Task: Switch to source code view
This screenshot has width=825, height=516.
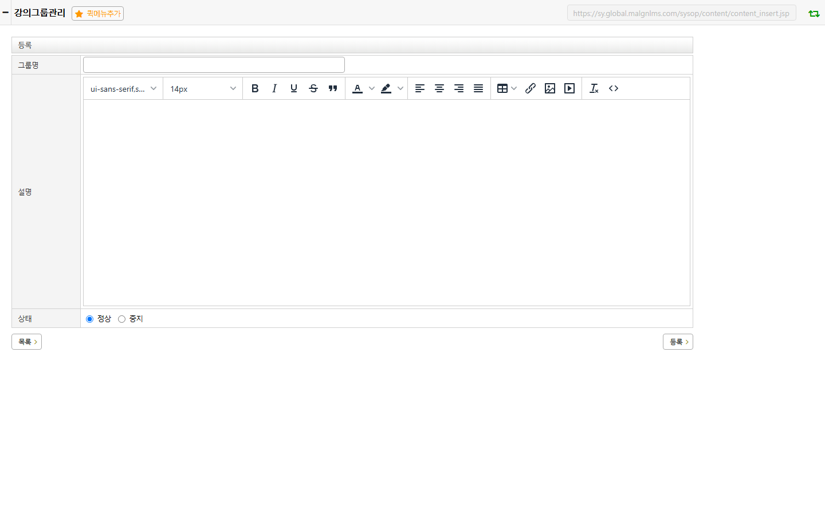Action: tap(614, 88)
